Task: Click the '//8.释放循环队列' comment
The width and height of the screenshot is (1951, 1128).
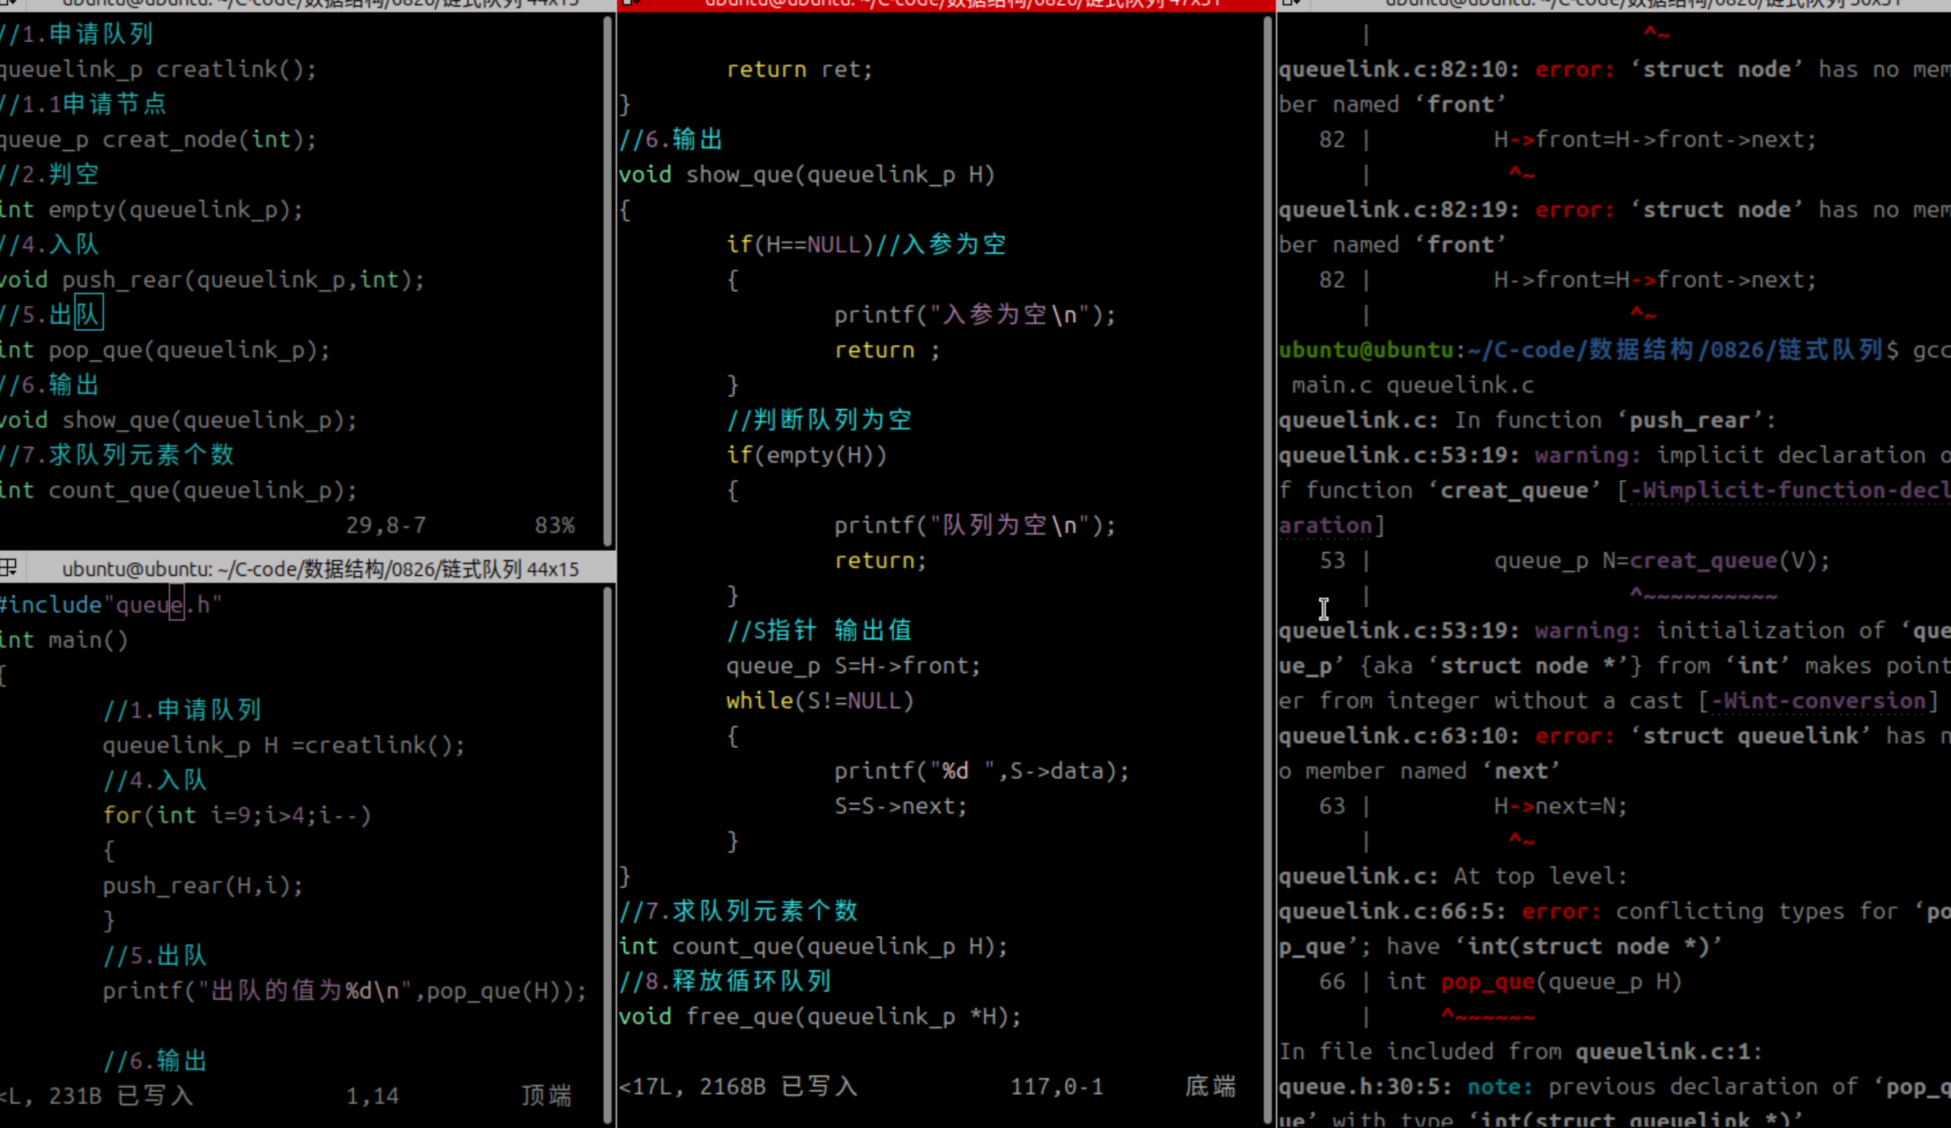Action: tap(724, 981)
